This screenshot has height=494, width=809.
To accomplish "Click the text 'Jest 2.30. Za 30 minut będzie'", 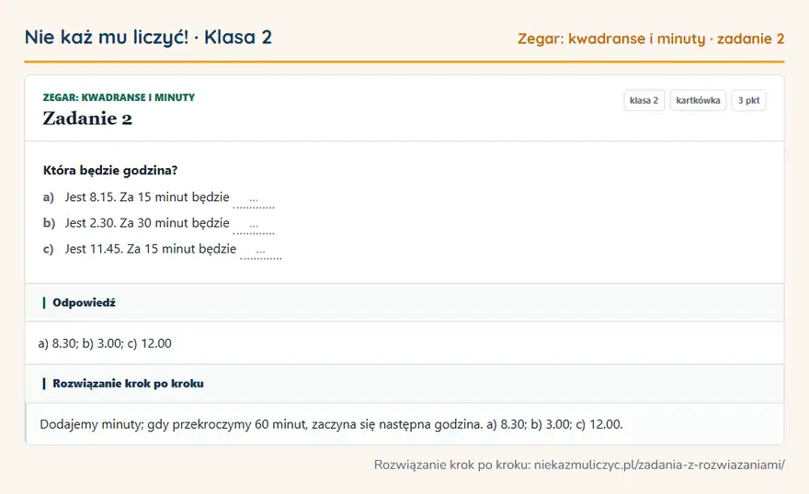I will coord(147,223).
